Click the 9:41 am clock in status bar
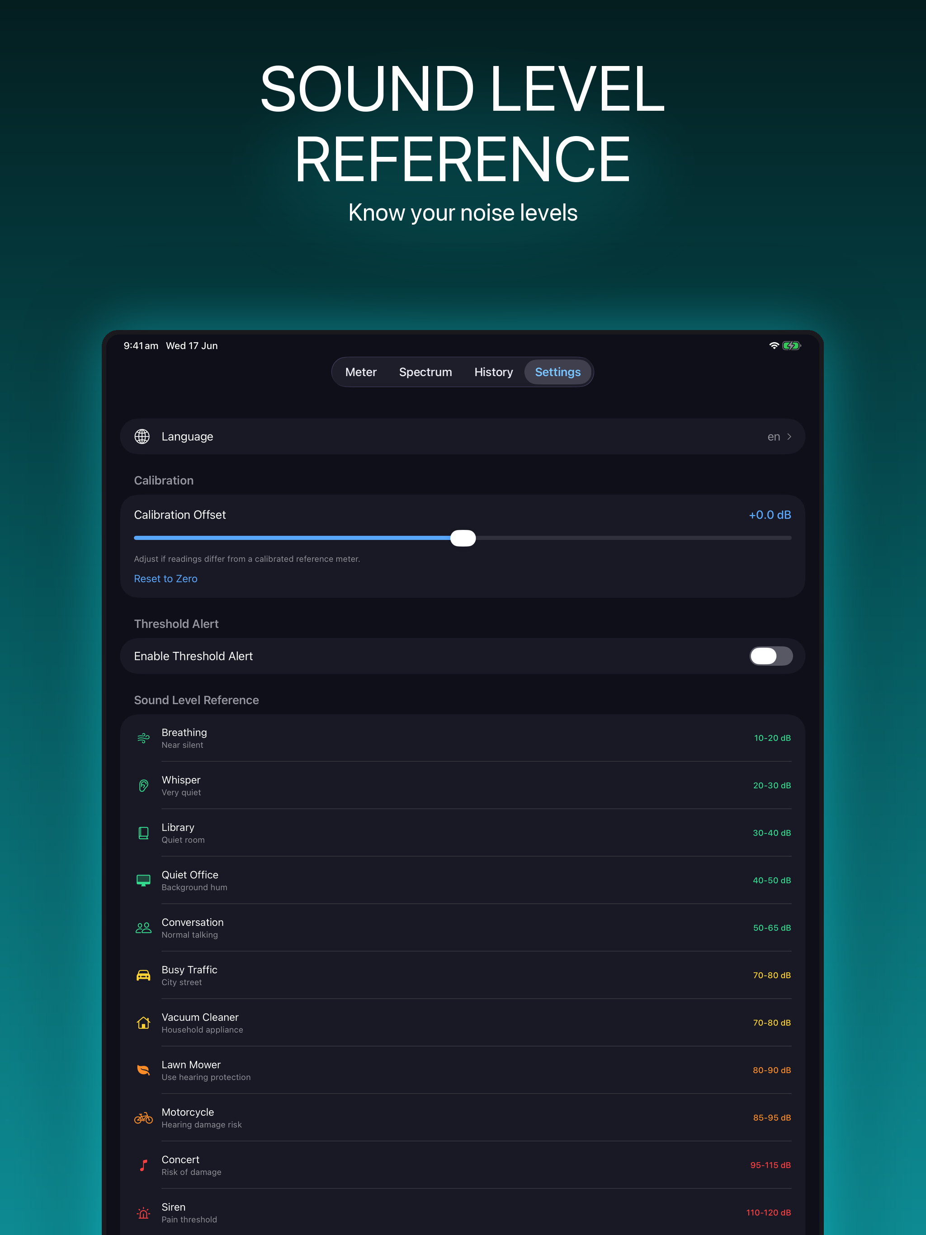926x1235 pixels. point(141,346)
